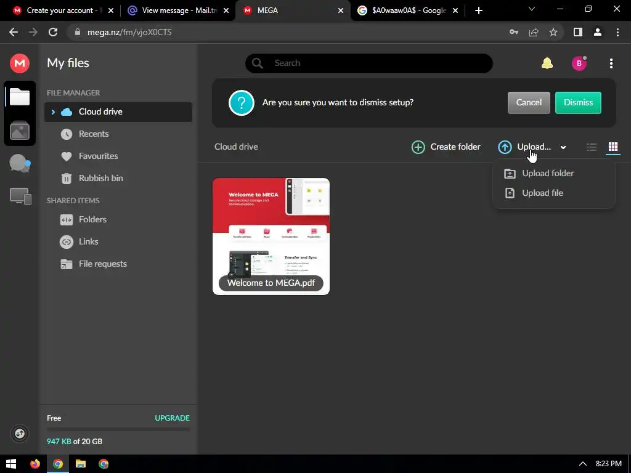Open File Explorer from the taskbar
631x473 pixels.
pyautogui.click(x=81, y=464)
